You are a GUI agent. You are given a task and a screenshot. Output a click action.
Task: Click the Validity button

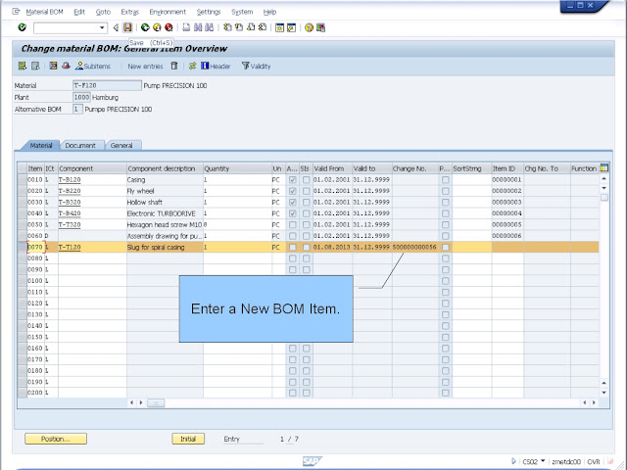tap(257, 66)
